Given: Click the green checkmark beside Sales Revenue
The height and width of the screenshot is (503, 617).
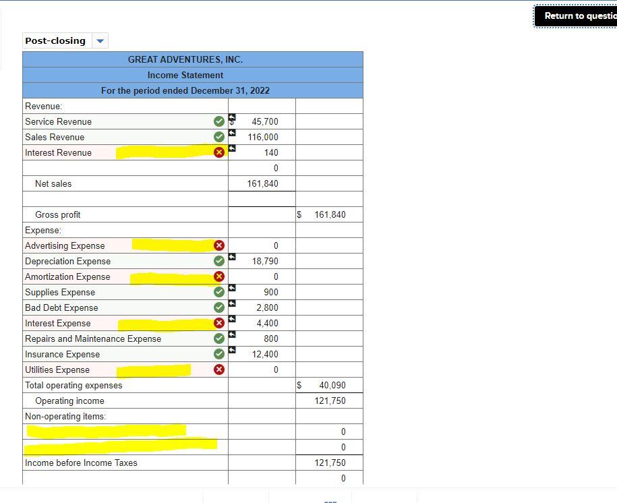Looking at the screenshot, I should [218, 135].
